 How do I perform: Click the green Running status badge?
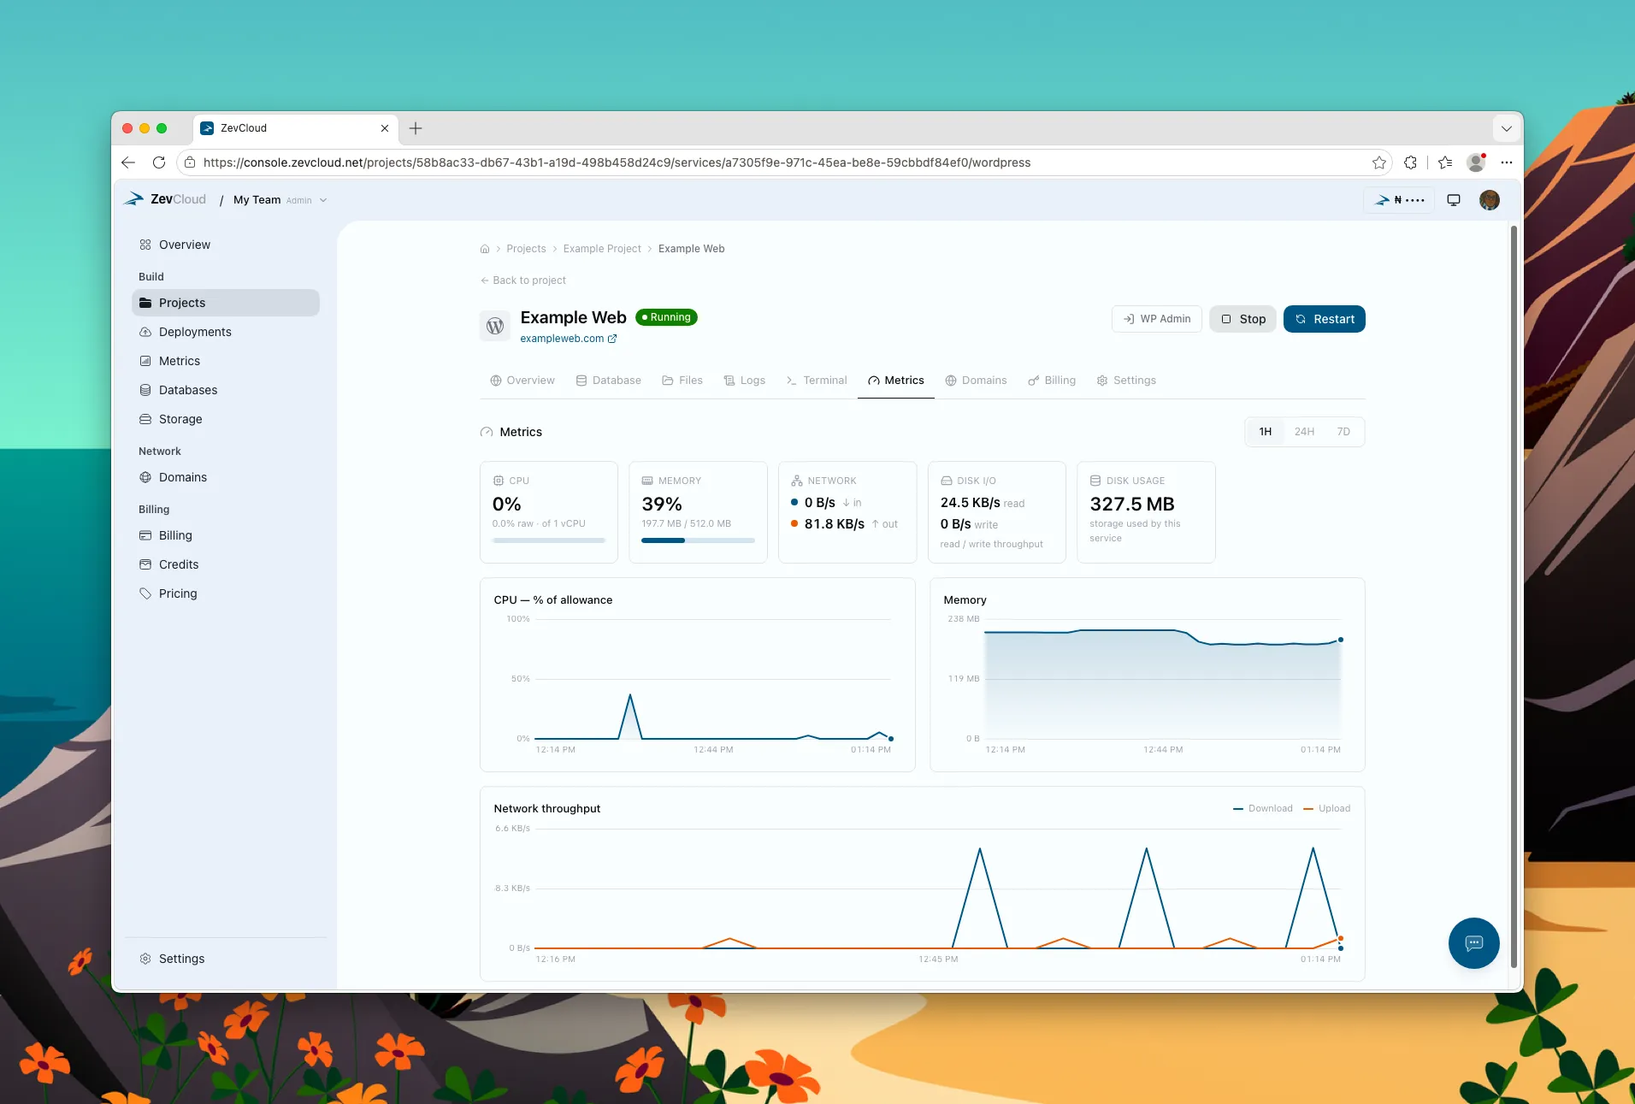(x=667, y=317)
